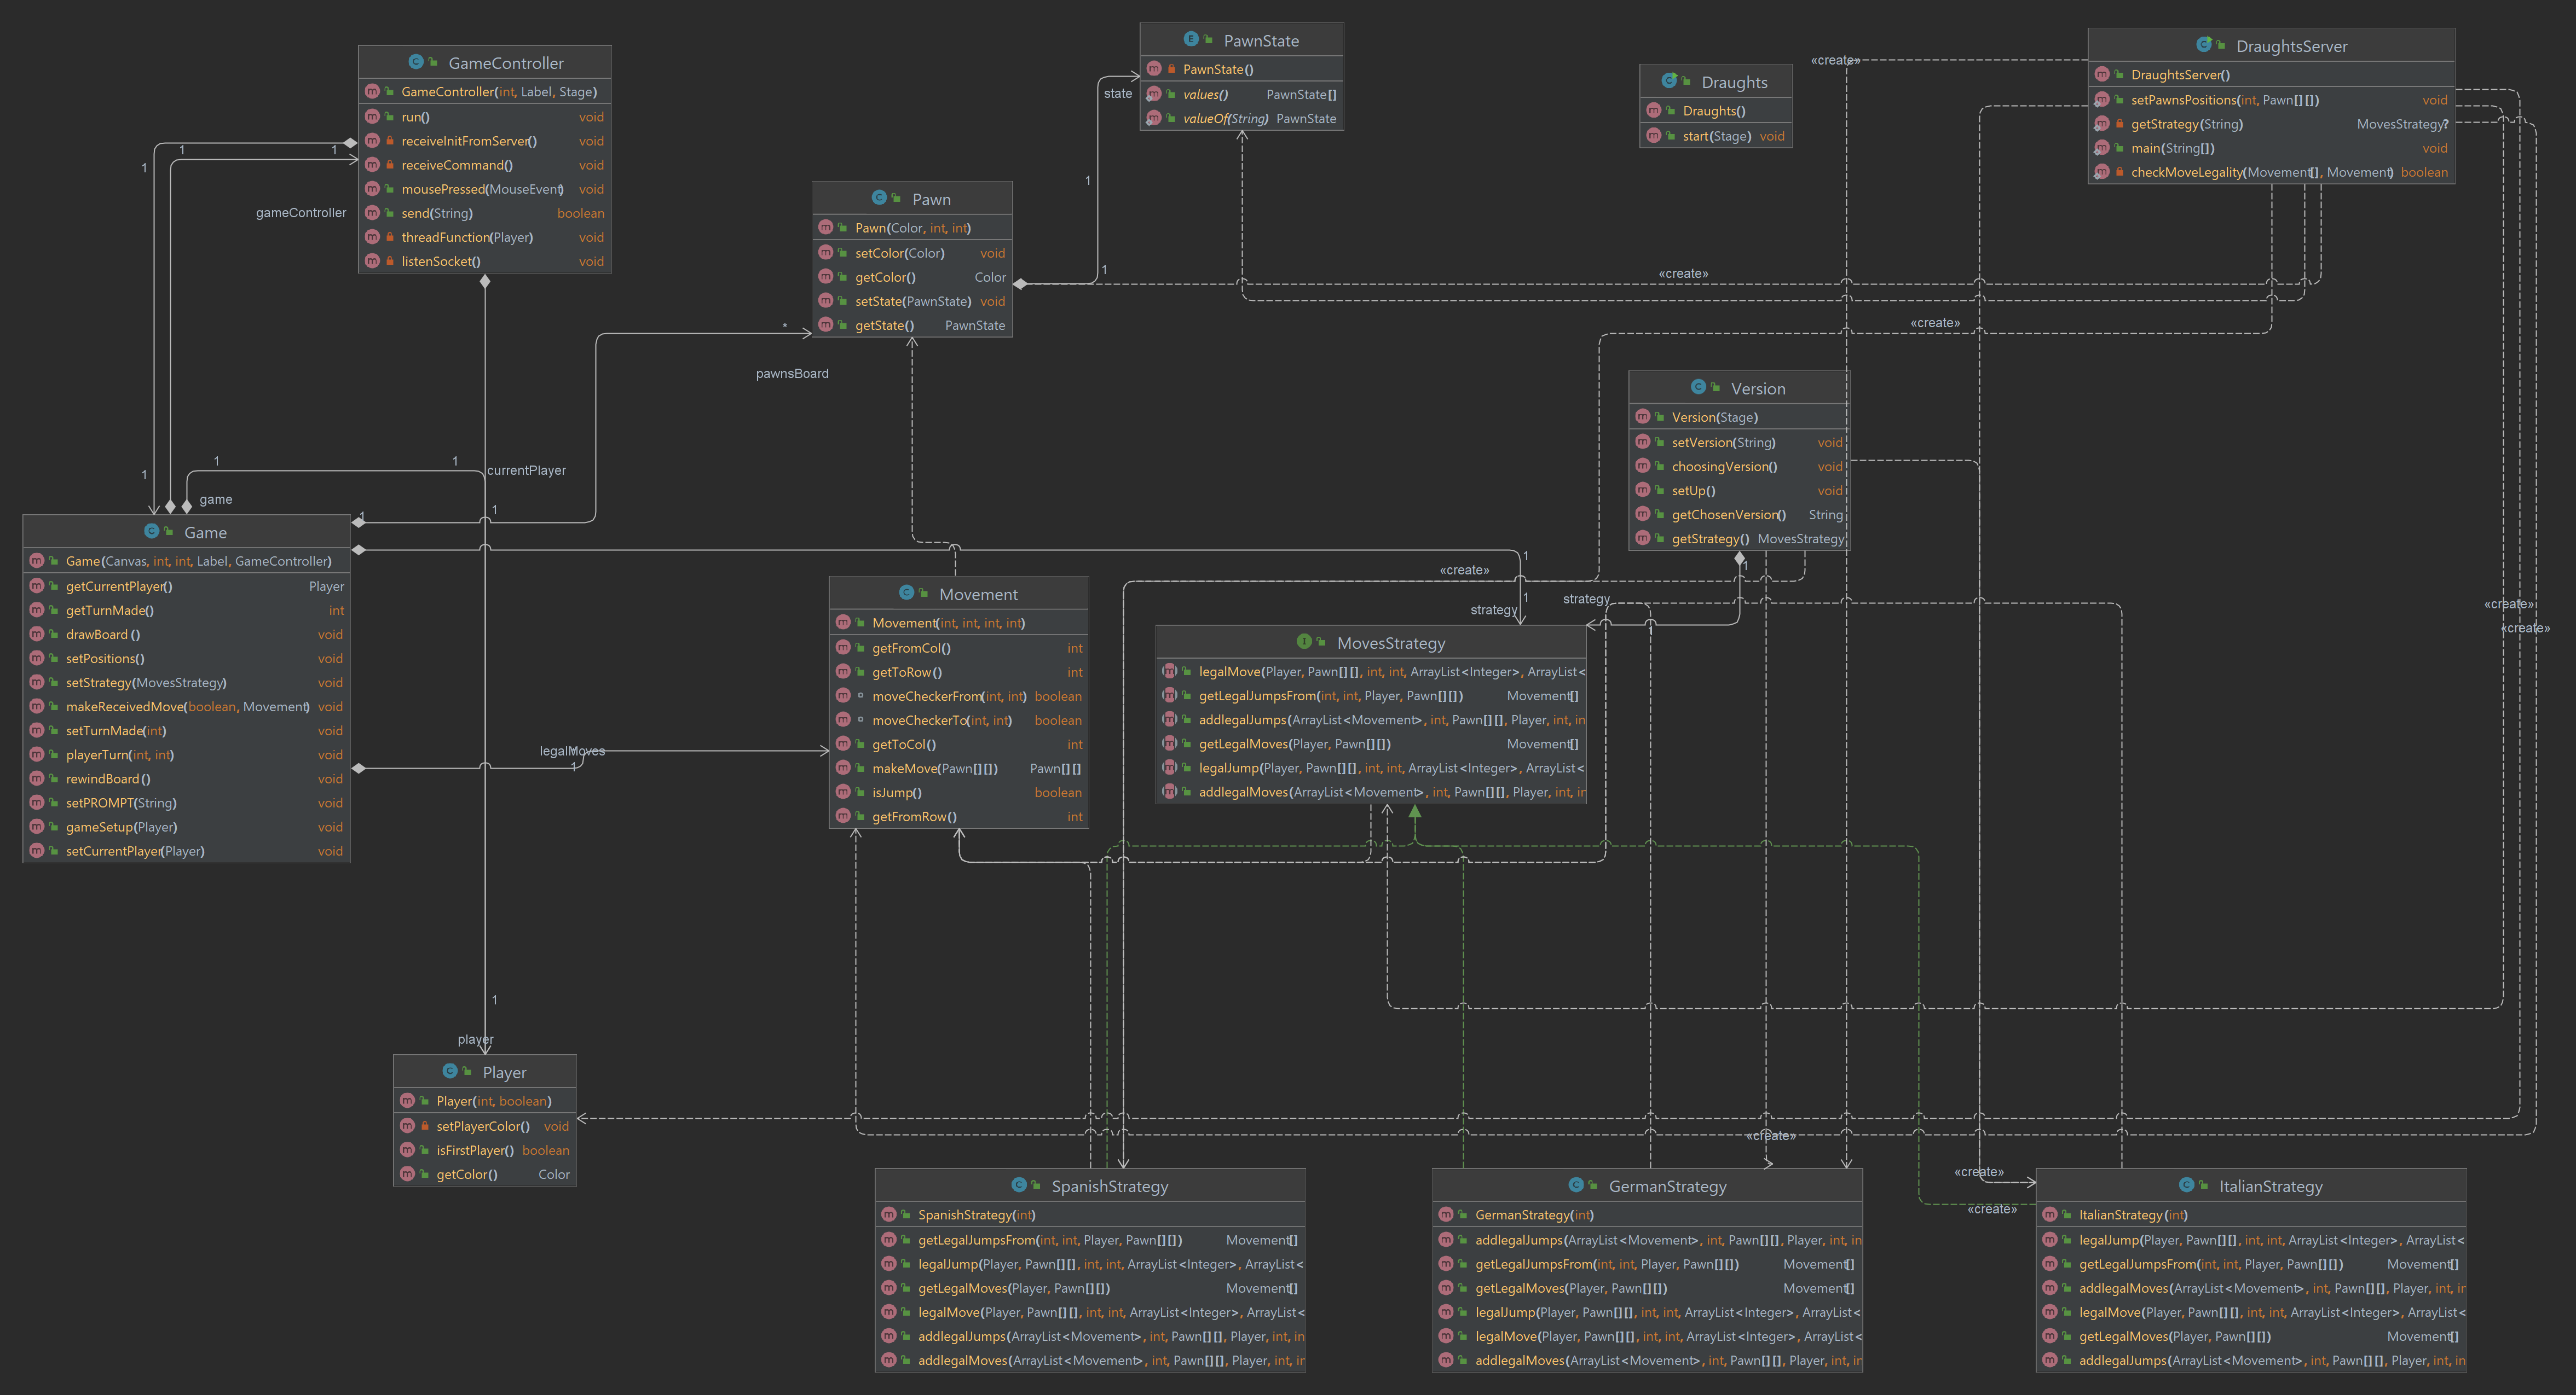Viewport: 2576px width, 1395px height.
Task: Click the GameController class icon
Action: coord(416,62)
